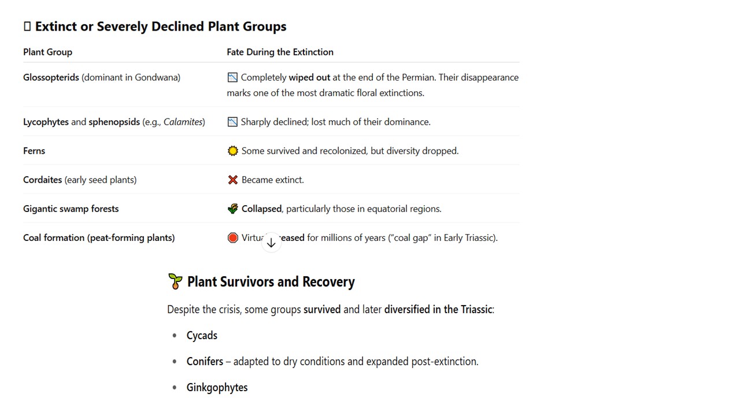Click the 'Fate During the Extinction' column header
This screenshot has height=416, width=740.
[280, 52]
